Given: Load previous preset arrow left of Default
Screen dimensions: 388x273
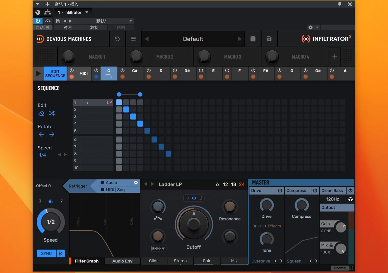Looking at the screenshot, I should [147, 39].
